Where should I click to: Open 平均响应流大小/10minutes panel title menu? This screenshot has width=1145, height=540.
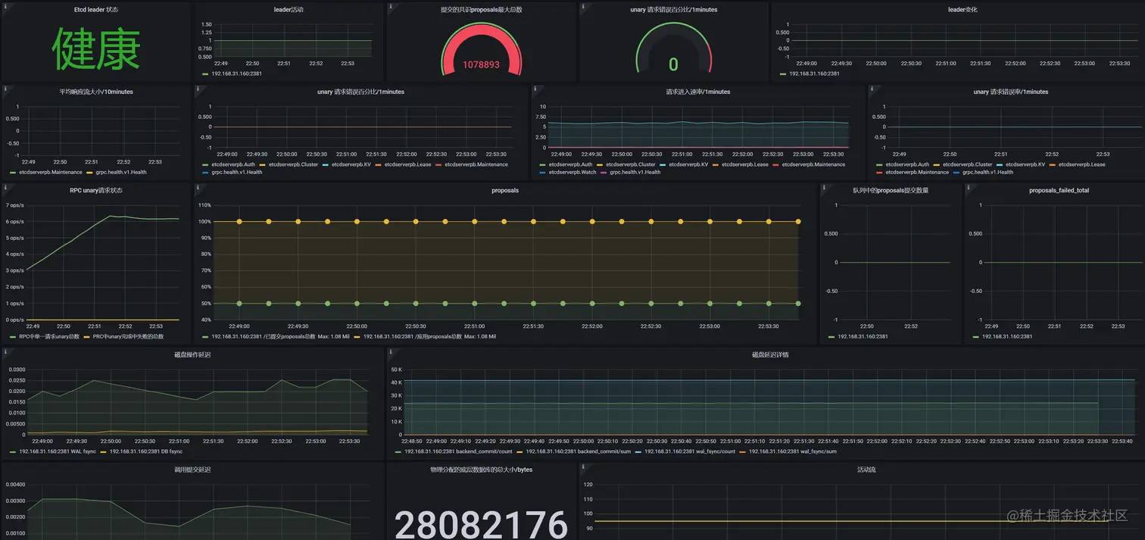96,92
